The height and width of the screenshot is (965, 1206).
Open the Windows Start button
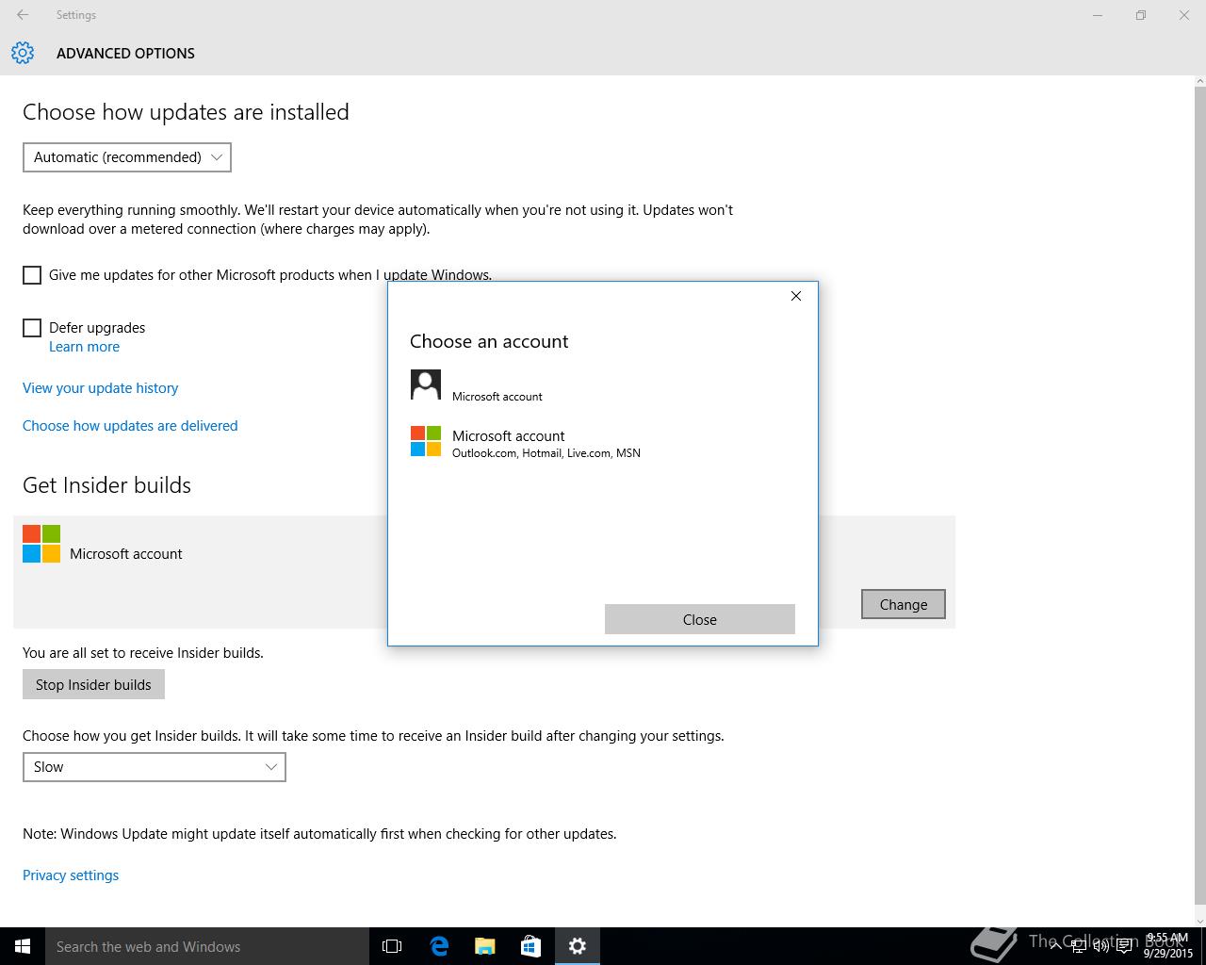click(x=23, y=946)
